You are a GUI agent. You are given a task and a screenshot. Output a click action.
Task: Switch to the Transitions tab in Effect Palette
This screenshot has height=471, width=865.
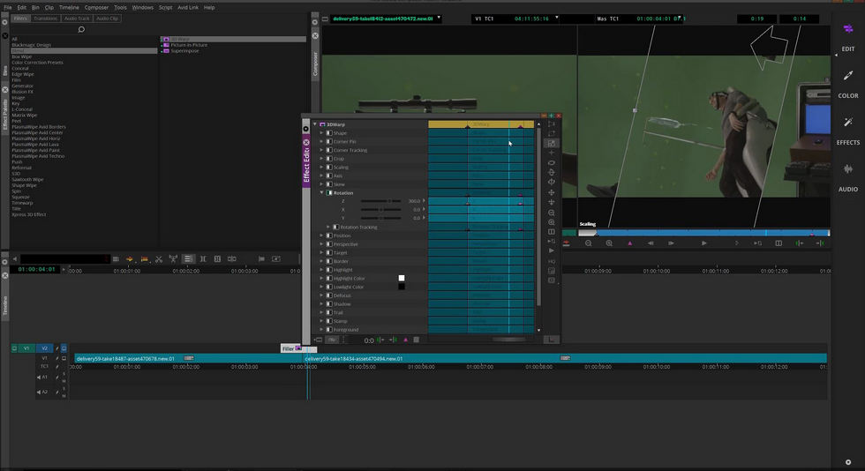point(45,19)
